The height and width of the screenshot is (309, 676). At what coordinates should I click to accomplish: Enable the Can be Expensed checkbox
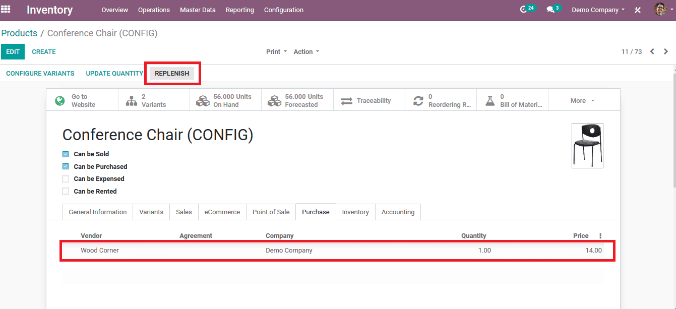pyautogui.click(x=66, y=179)
